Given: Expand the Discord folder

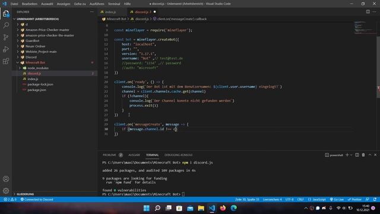Looking at the screenshot, I should pos(31,57).
